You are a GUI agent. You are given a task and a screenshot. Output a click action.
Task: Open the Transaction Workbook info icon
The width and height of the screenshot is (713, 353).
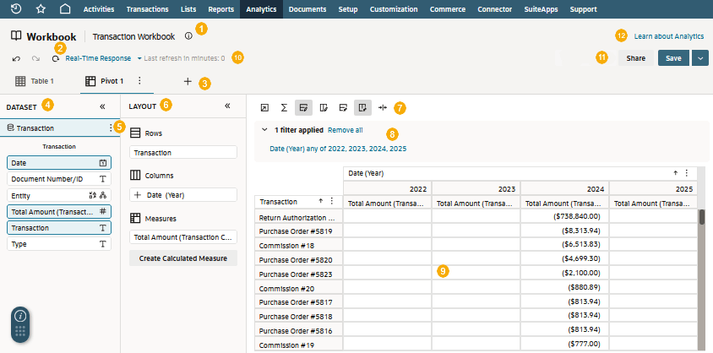pyautogui.click(x=188, y=36)
